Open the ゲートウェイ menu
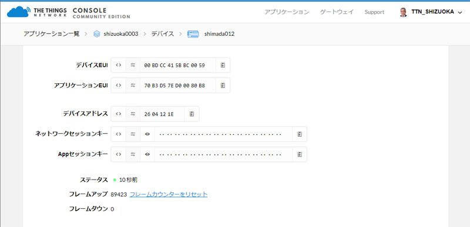Viewport: 470px width, 227px height. [337, 12]
